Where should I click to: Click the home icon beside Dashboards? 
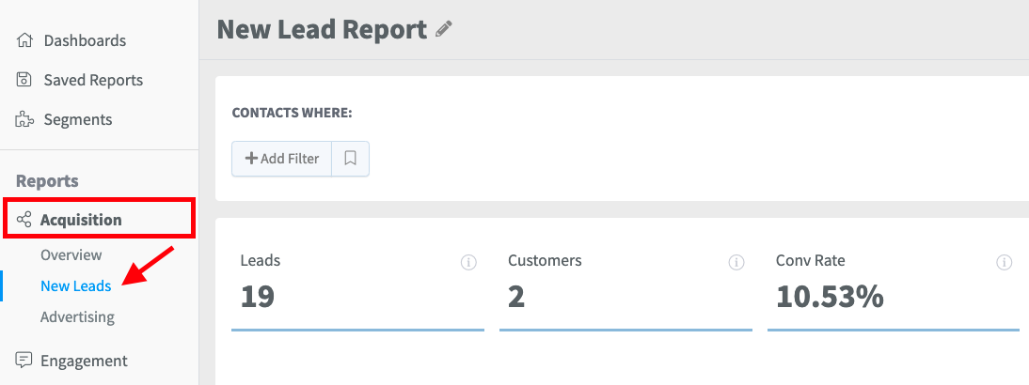[25, 40]
